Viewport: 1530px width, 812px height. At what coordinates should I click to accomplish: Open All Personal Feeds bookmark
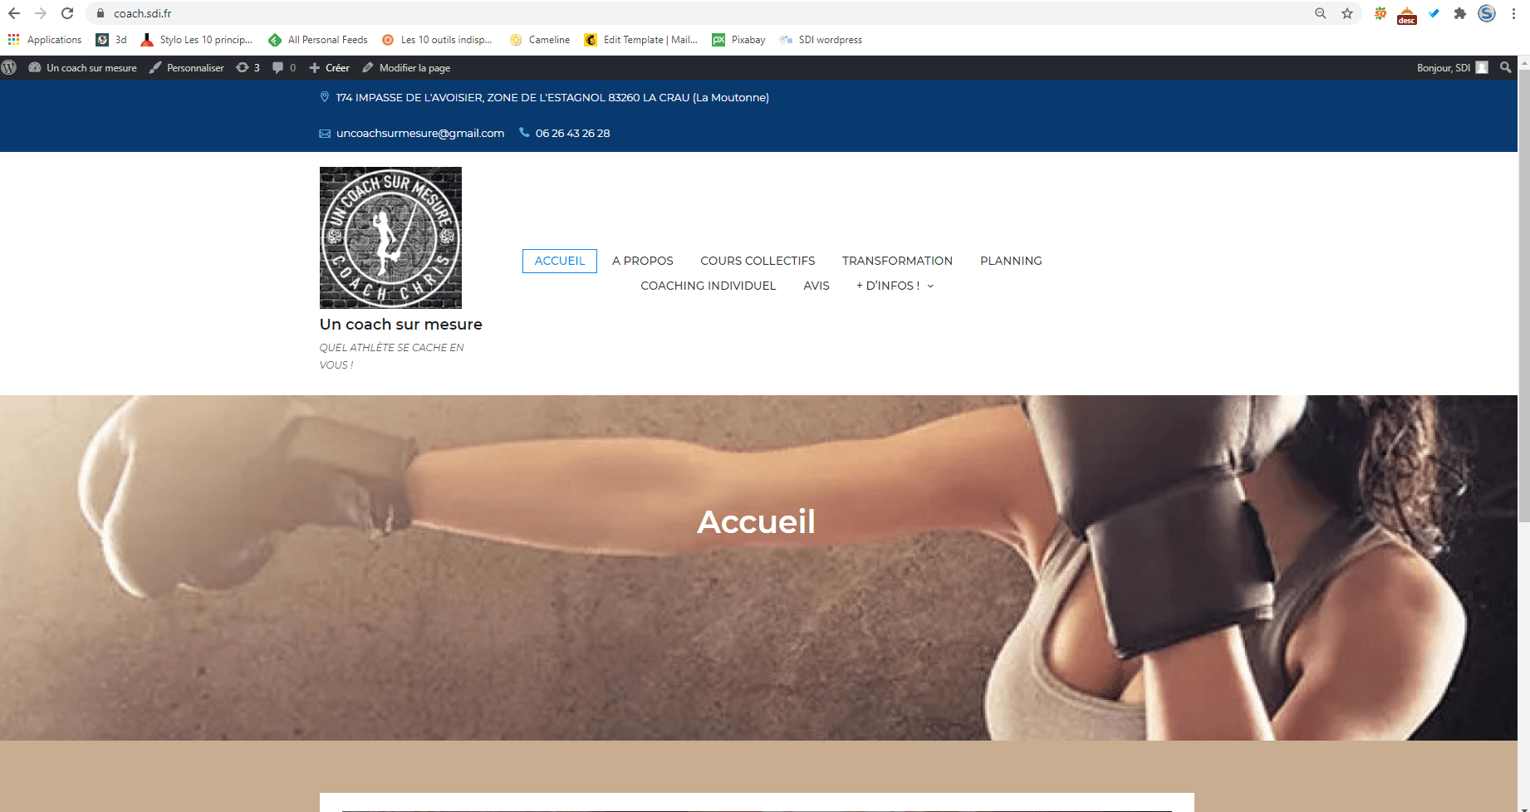pos(318,40)
